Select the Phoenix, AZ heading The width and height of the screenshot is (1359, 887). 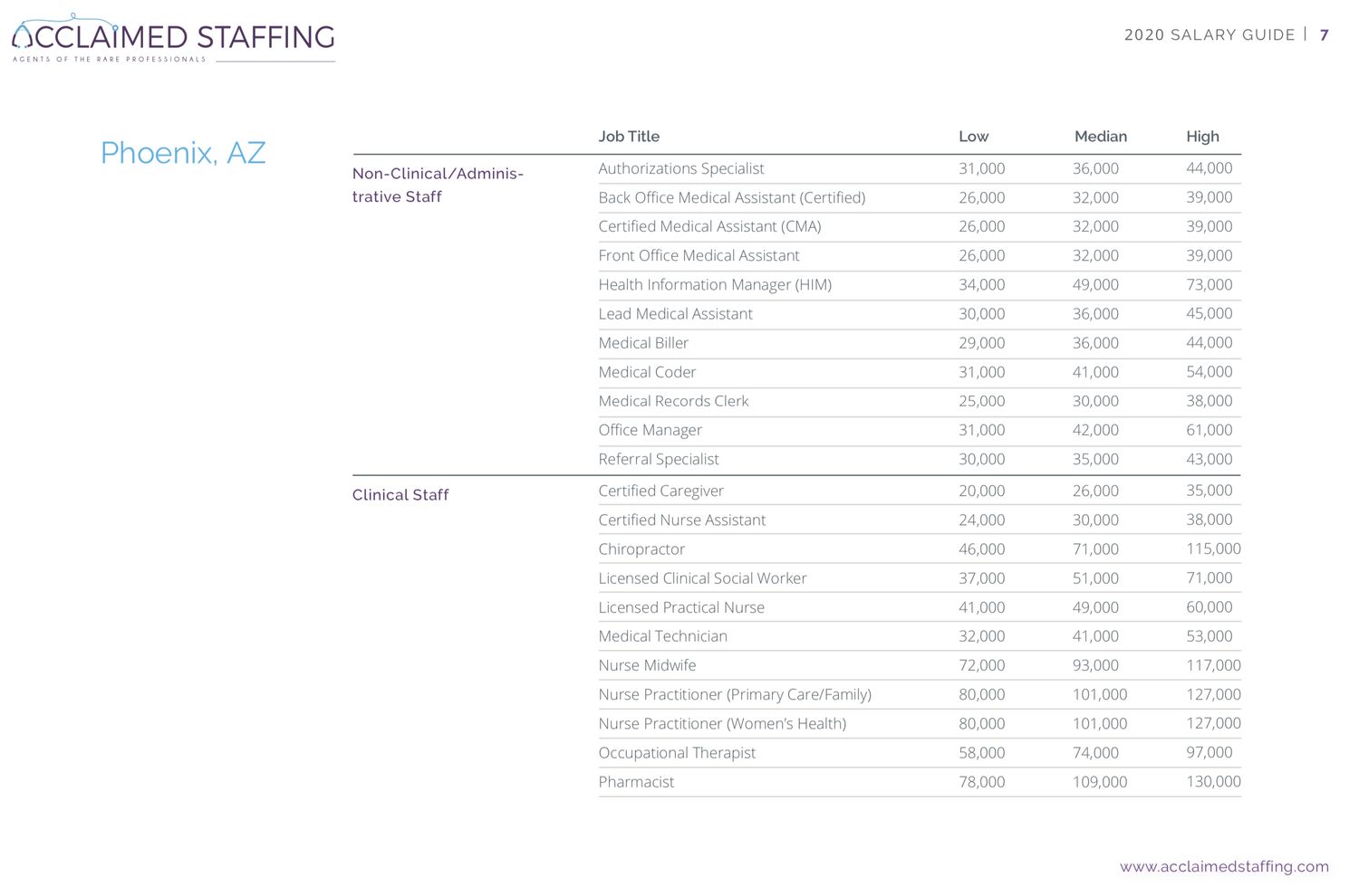pos(183,153)
